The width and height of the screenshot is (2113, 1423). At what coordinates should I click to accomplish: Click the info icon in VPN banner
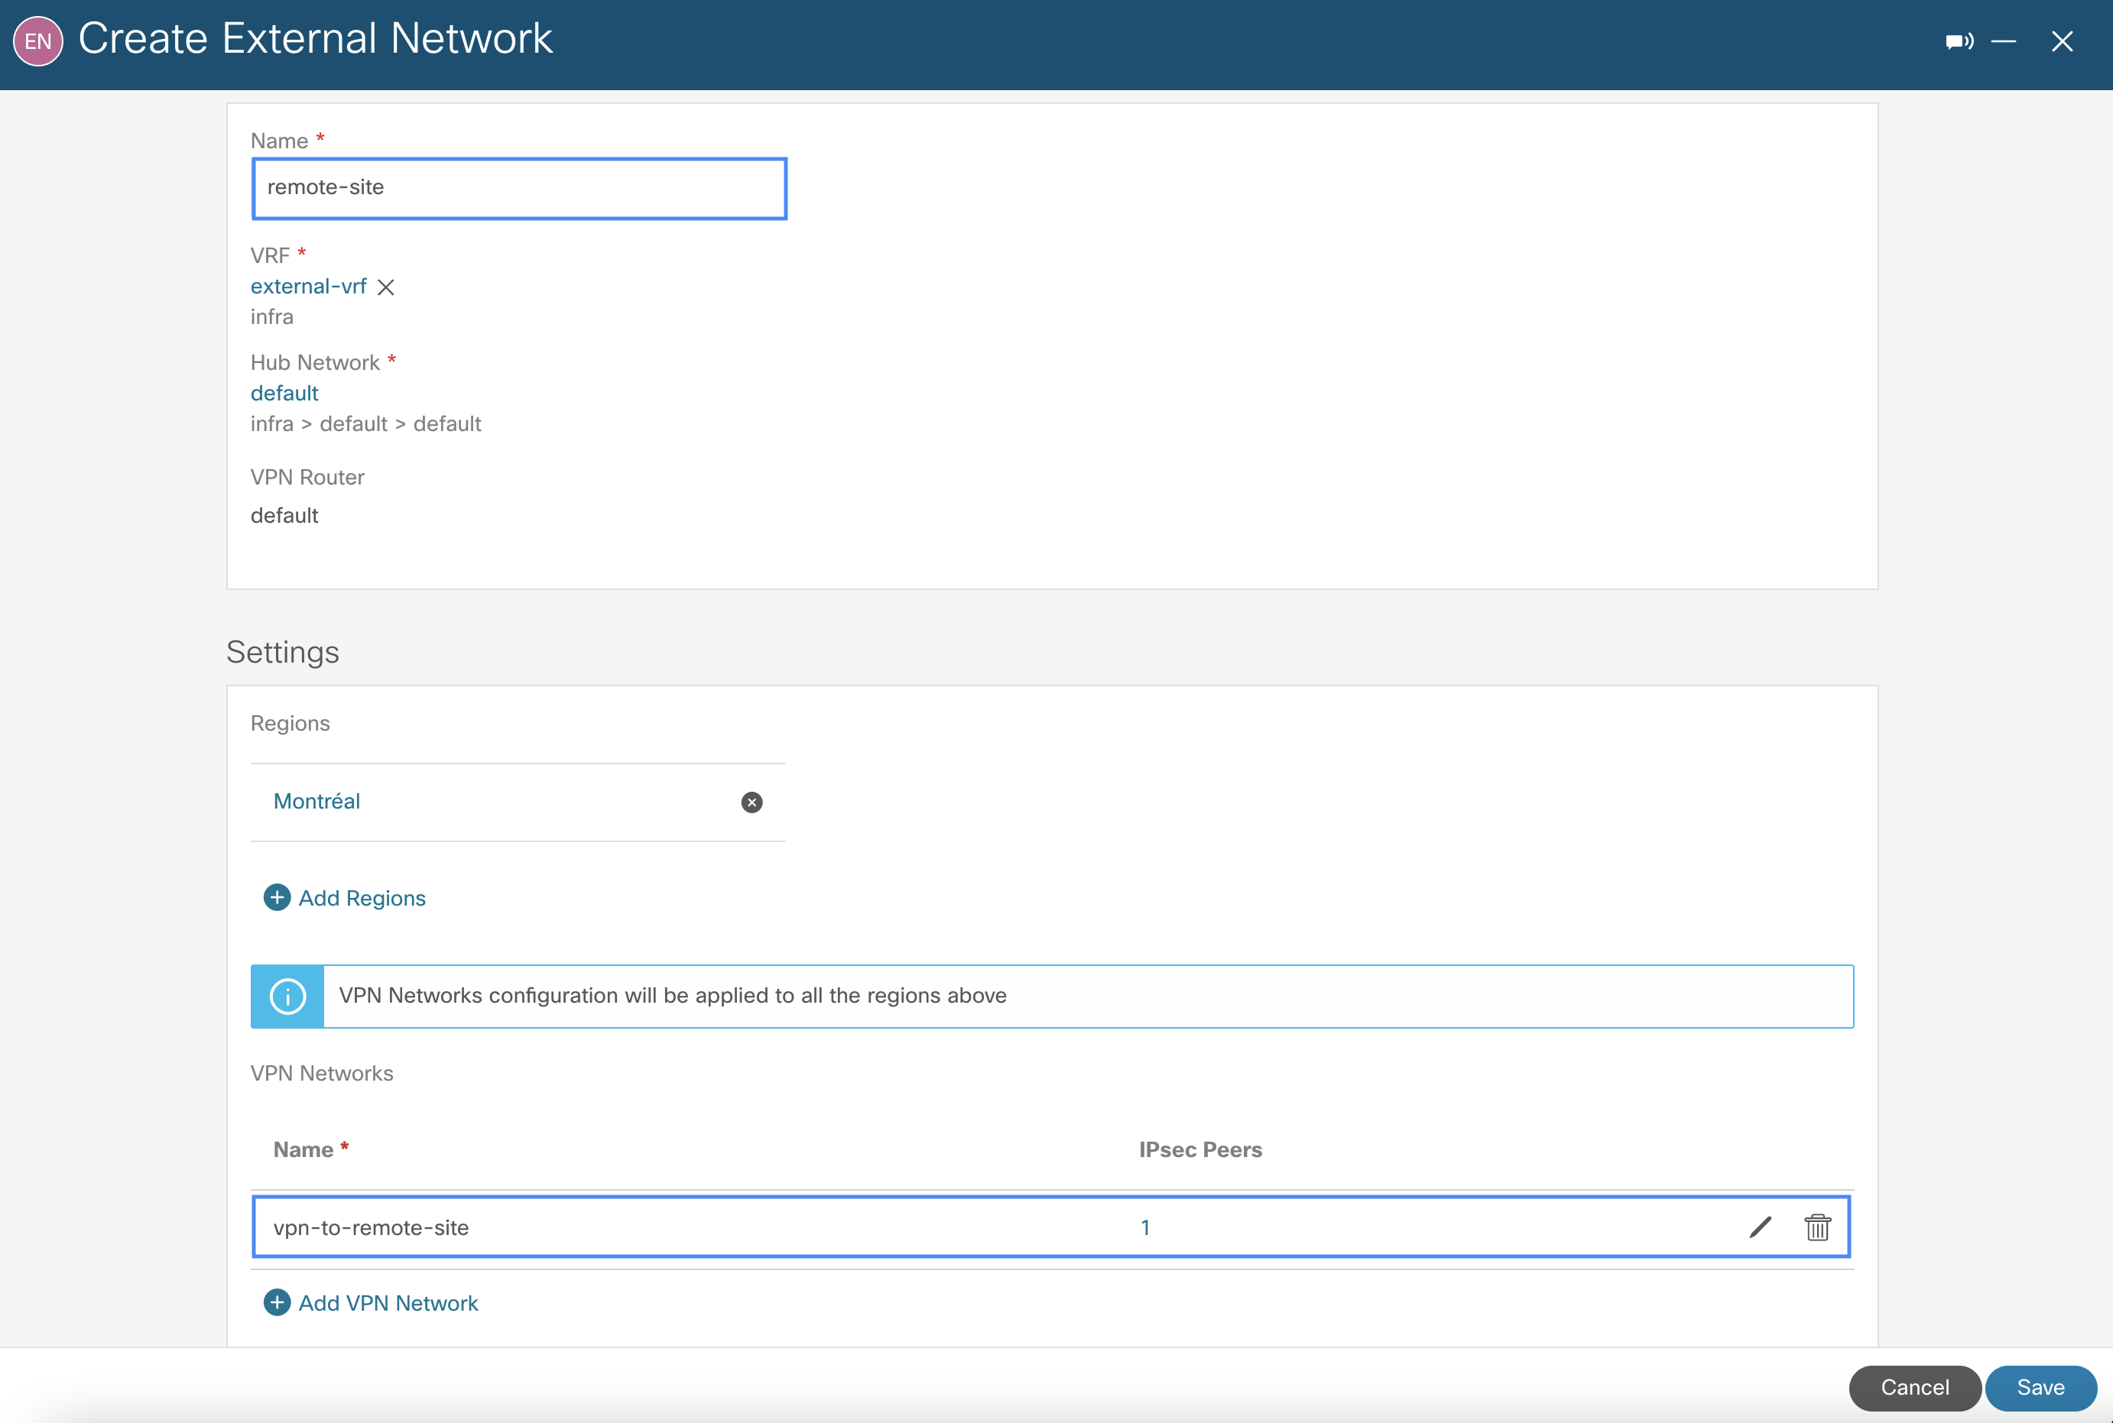point(287,997)
